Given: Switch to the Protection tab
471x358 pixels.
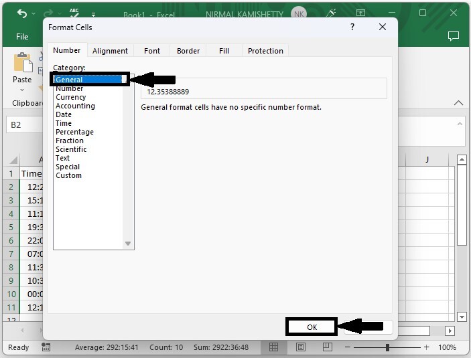Looking at the screenshot, I should [x=265, y=51].
